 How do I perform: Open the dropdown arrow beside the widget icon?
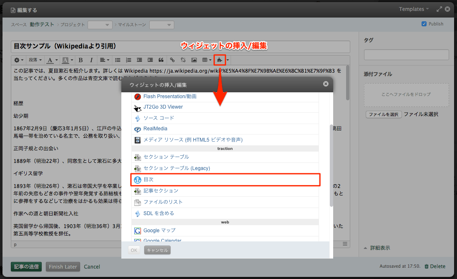228,60
